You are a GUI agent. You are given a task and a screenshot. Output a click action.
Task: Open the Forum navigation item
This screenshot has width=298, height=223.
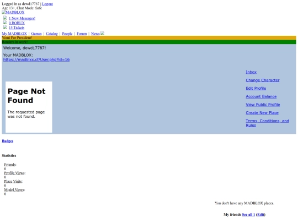[82, 34]
